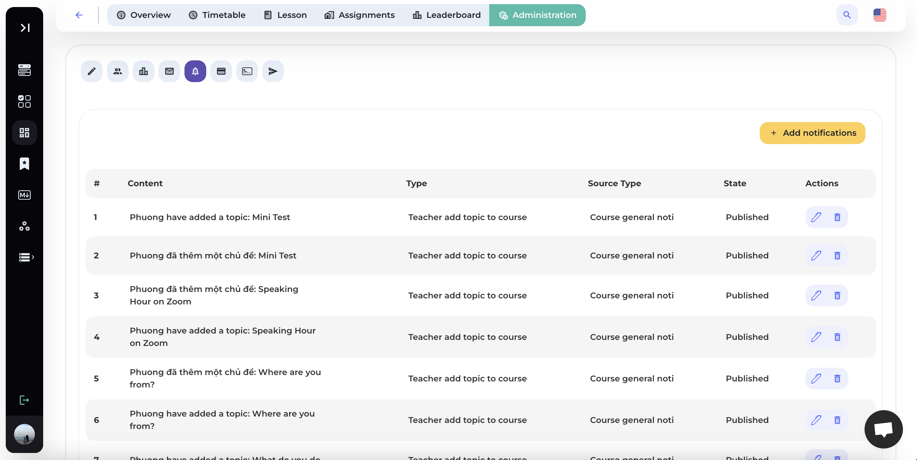Delete notification row 1 Mini Test
Screen dimensions: 917x460
(x=837, y=217)
